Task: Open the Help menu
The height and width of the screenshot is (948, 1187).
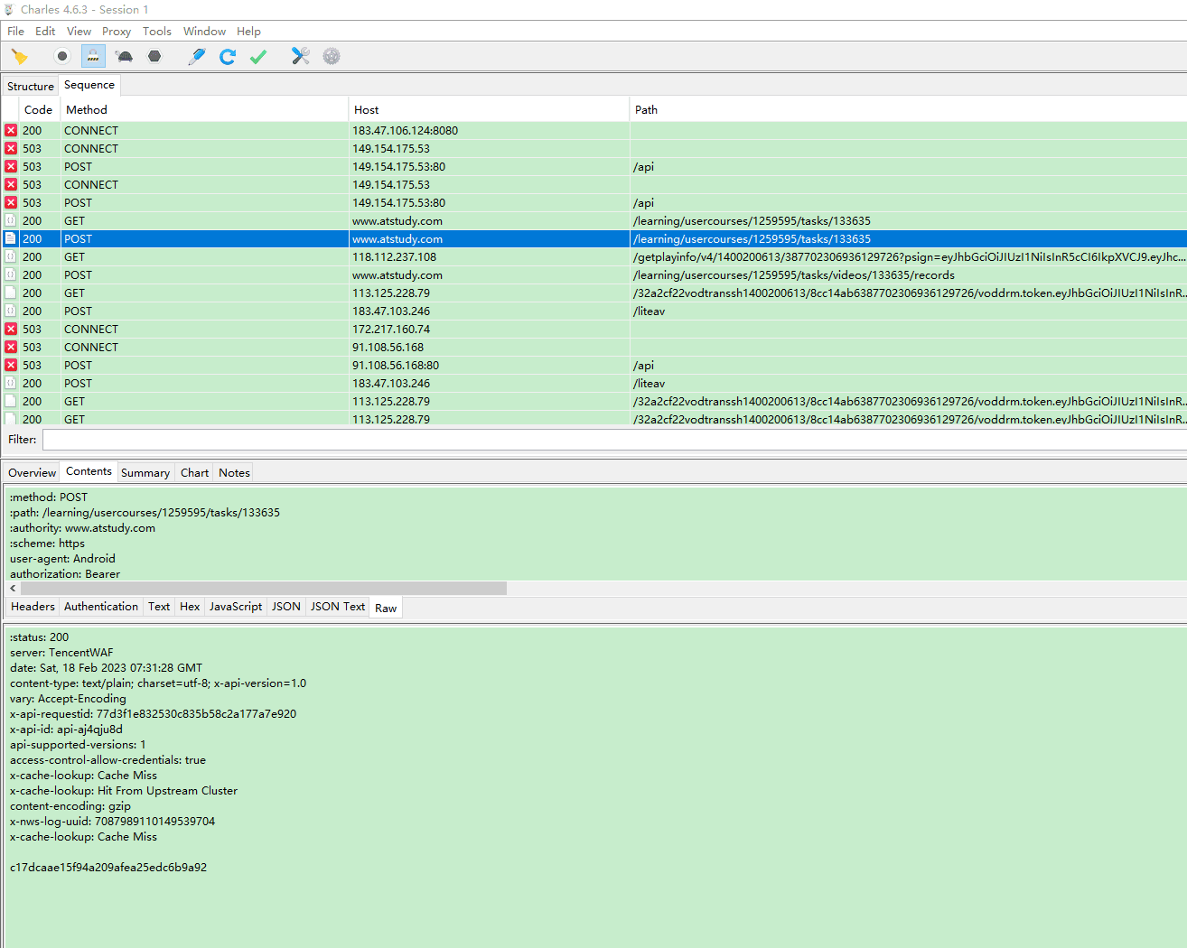Action: [x=248, y=31]
